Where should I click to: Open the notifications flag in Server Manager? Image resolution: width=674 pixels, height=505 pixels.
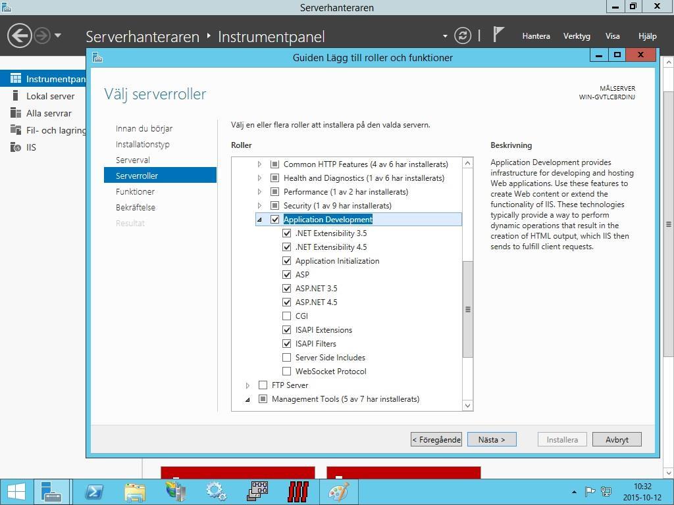(498, 34)
